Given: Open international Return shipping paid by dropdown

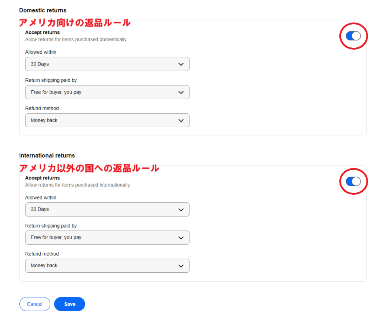Looking at the screenshot, I should point(107,238).
